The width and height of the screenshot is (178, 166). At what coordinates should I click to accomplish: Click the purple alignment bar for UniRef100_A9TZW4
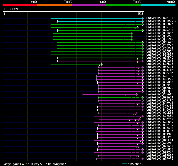pos(100,61)
